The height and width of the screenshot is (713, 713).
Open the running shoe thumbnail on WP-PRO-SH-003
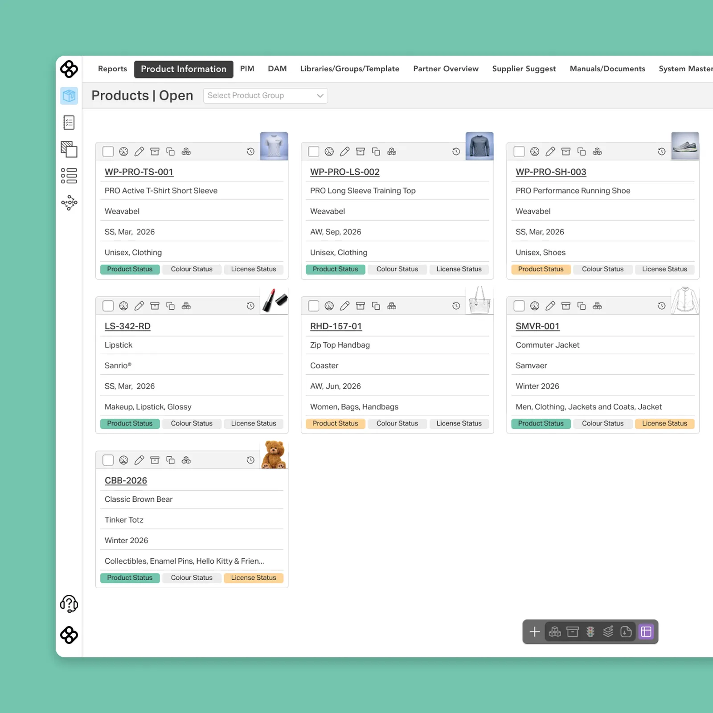pos(685,146)
